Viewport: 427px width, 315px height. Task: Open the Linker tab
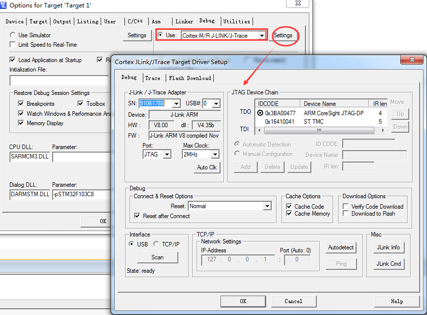[x=184, y=21]
